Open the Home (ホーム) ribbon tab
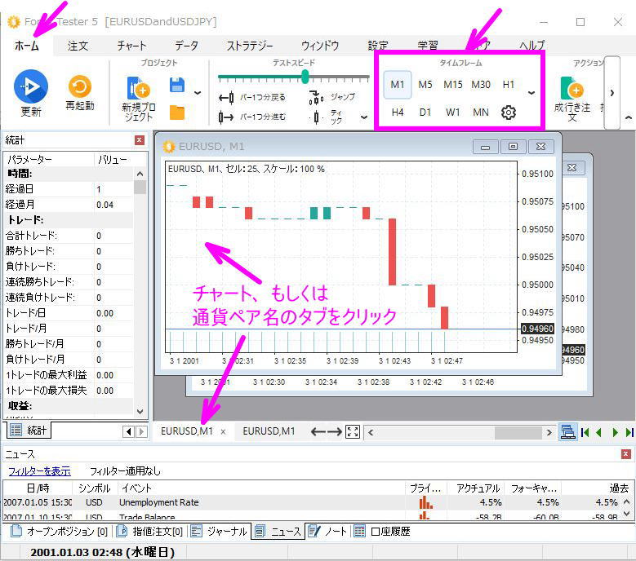The height and width of the screenshot is (561, 636). coord(27,46)
